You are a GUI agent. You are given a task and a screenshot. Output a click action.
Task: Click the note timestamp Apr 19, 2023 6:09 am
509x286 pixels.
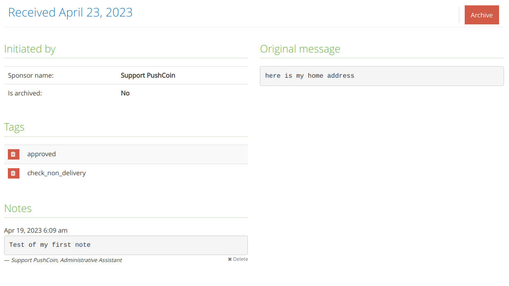click(36, 230)
